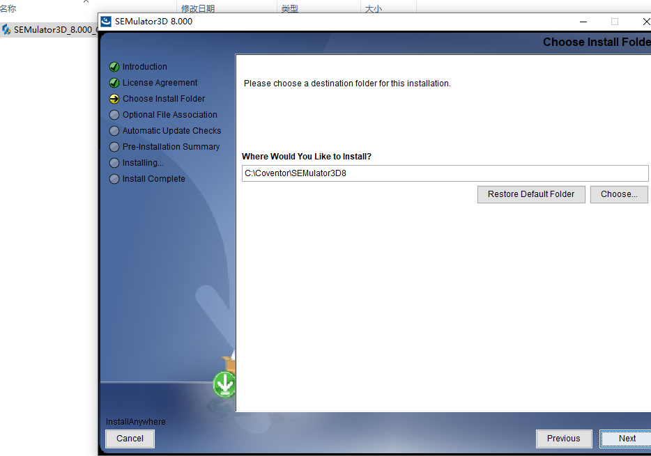This screenshot has width=651, height=456.
Task: Click the gray circle beside Installing...
Action: pos(114,163)
